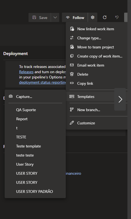Click the Save button
Image resolution: width=131 pixels, height=219 pixels.
click(x=40, y=17)
